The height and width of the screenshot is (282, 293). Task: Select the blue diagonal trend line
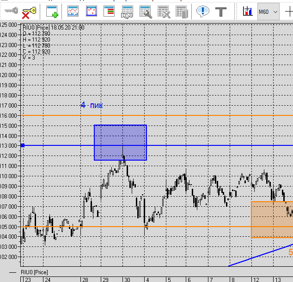[261, 255]
